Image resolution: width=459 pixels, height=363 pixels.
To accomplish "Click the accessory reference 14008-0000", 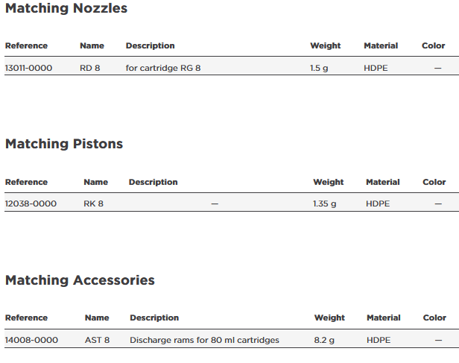I will pyautogui.click(x=31, y=340).
